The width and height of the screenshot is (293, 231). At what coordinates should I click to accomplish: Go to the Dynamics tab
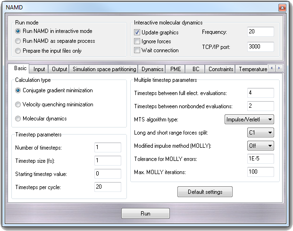coord(152,69)
